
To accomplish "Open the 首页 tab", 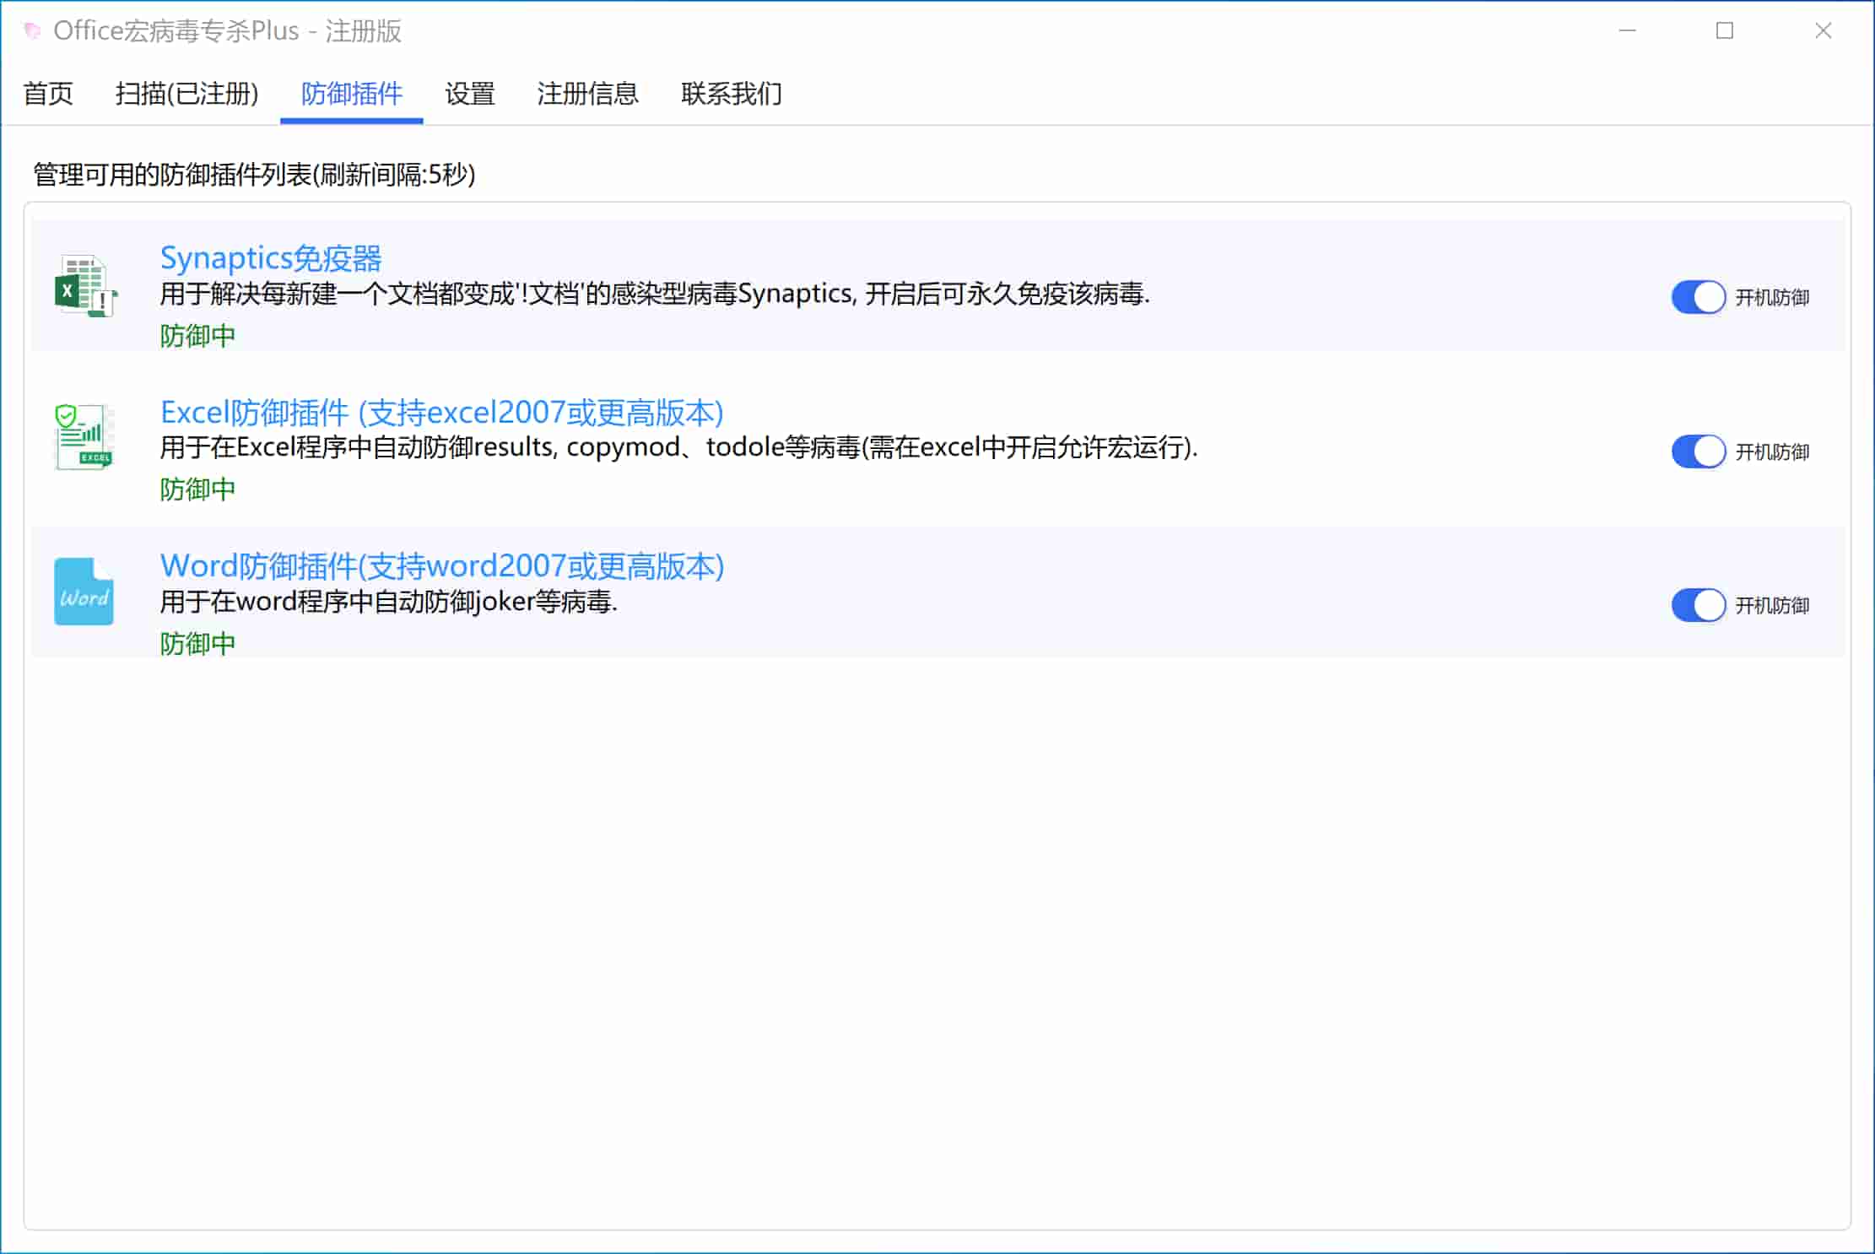I will tap(48, 94).
